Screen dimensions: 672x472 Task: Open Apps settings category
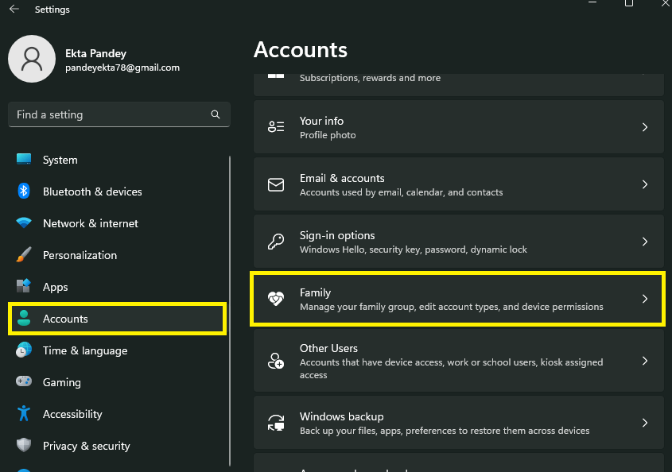tap(55, 287)
